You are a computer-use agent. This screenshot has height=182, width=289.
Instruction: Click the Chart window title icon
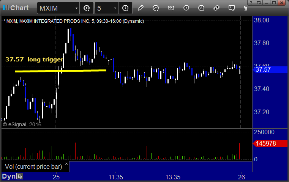coord(6,8)
